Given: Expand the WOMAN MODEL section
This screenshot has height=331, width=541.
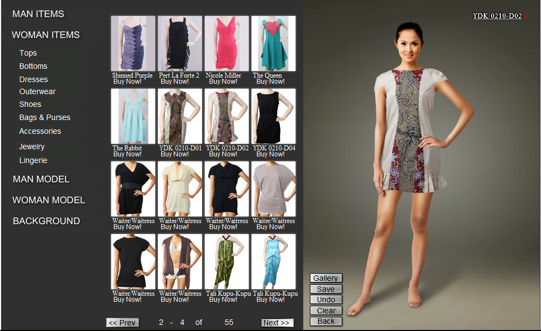Looking at the screenshot, I should [x=48, y=200].
